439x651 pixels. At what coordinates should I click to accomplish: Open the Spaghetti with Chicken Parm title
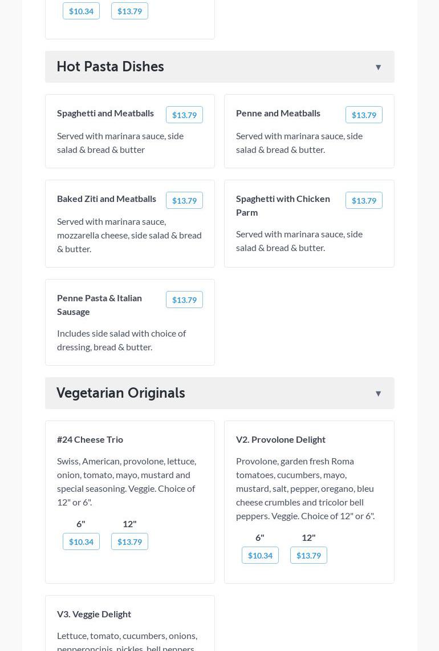[x=283, y=205]
